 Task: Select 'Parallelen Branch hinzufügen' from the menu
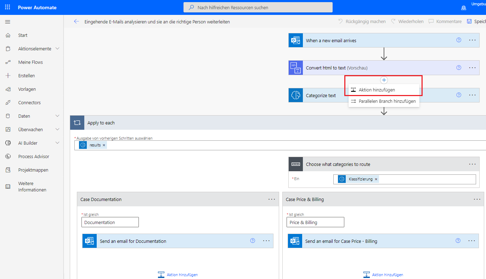tap(384, 101)
